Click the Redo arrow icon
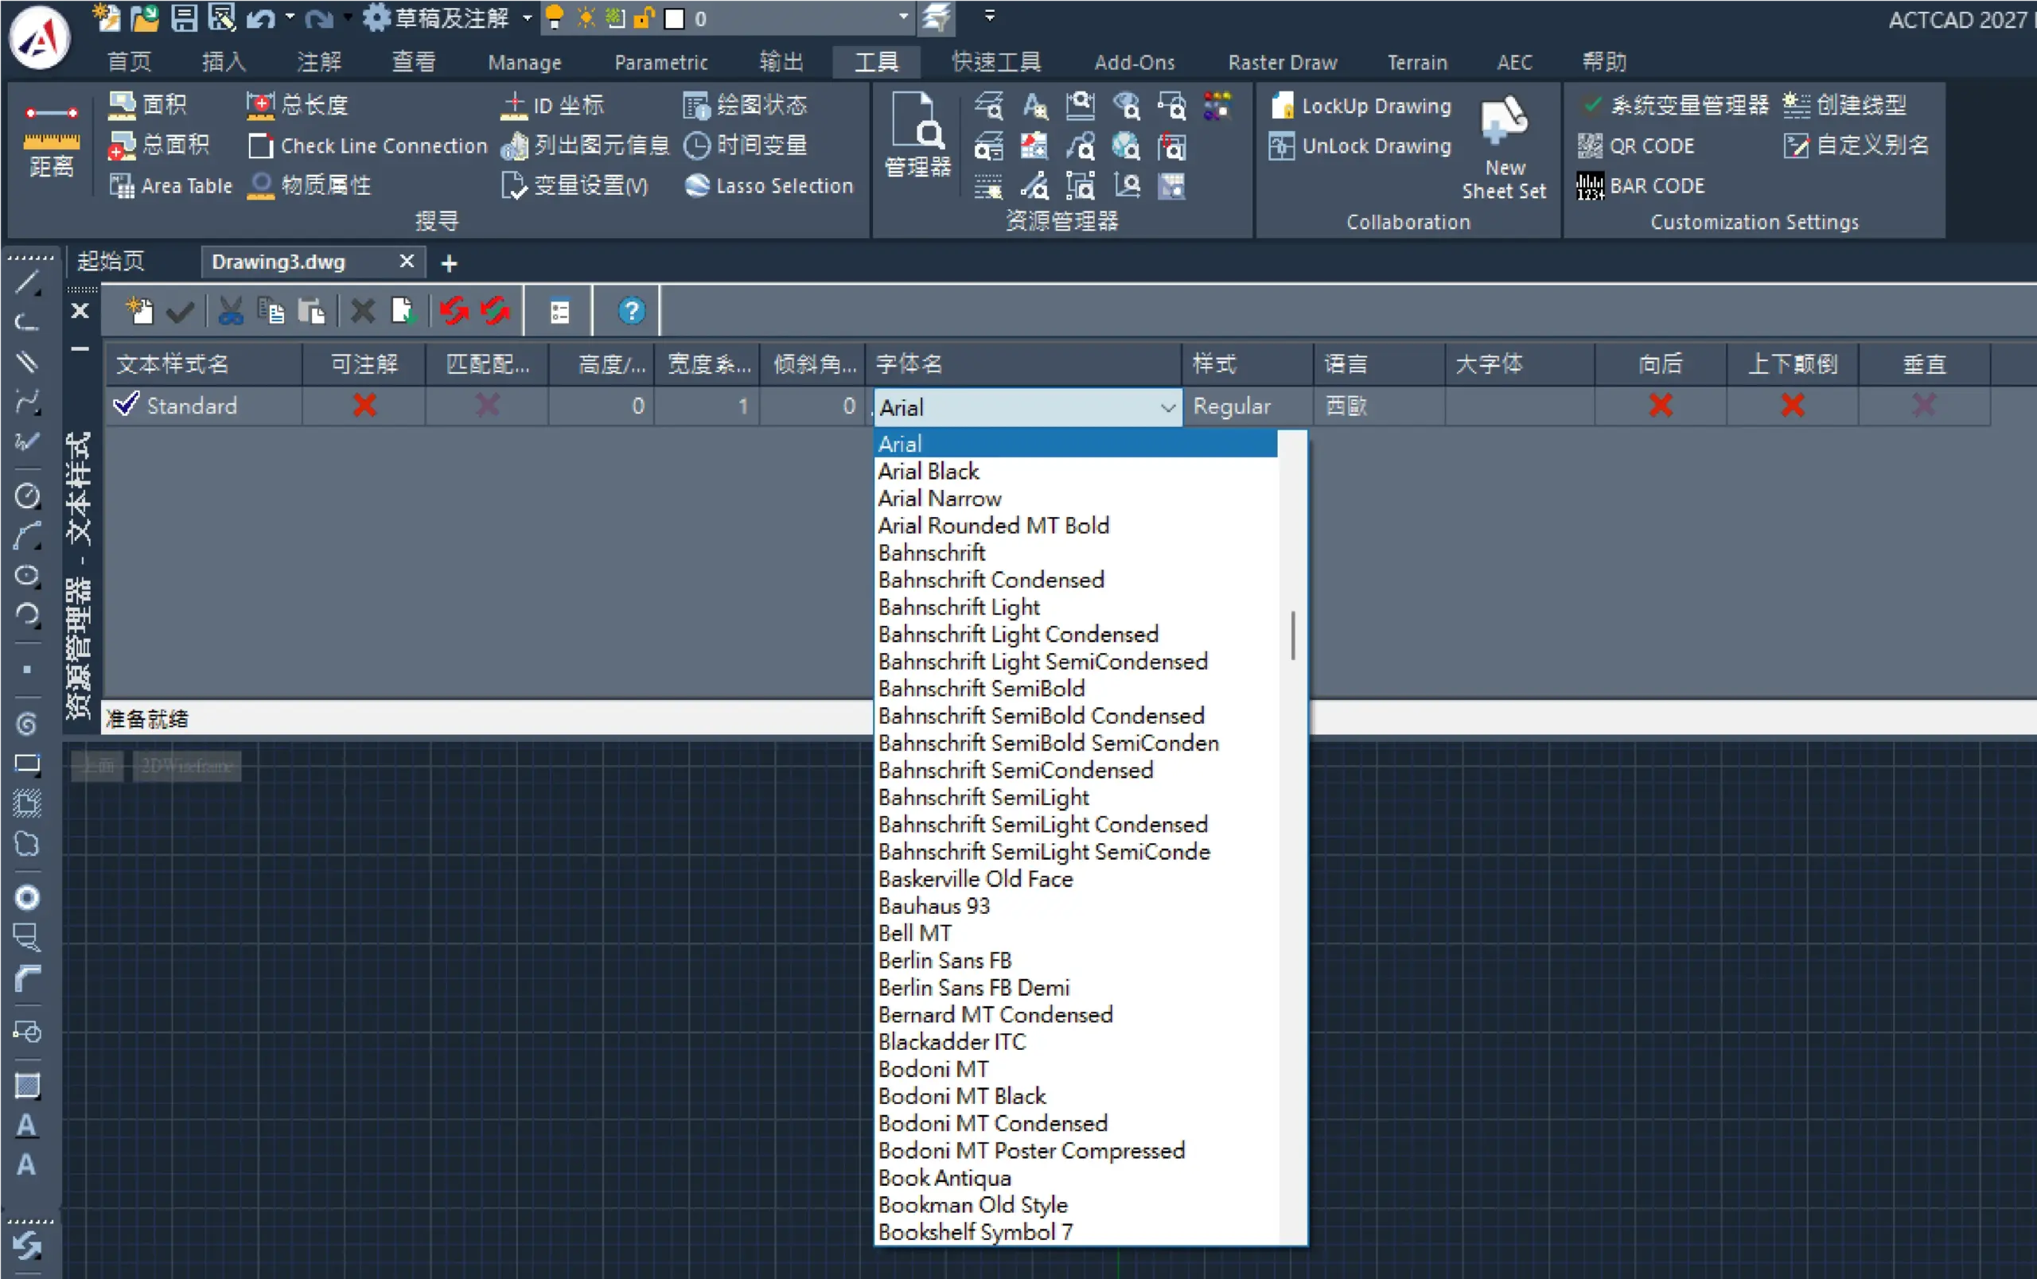This screenshot has width=2037, height=1279. point(318,17)
